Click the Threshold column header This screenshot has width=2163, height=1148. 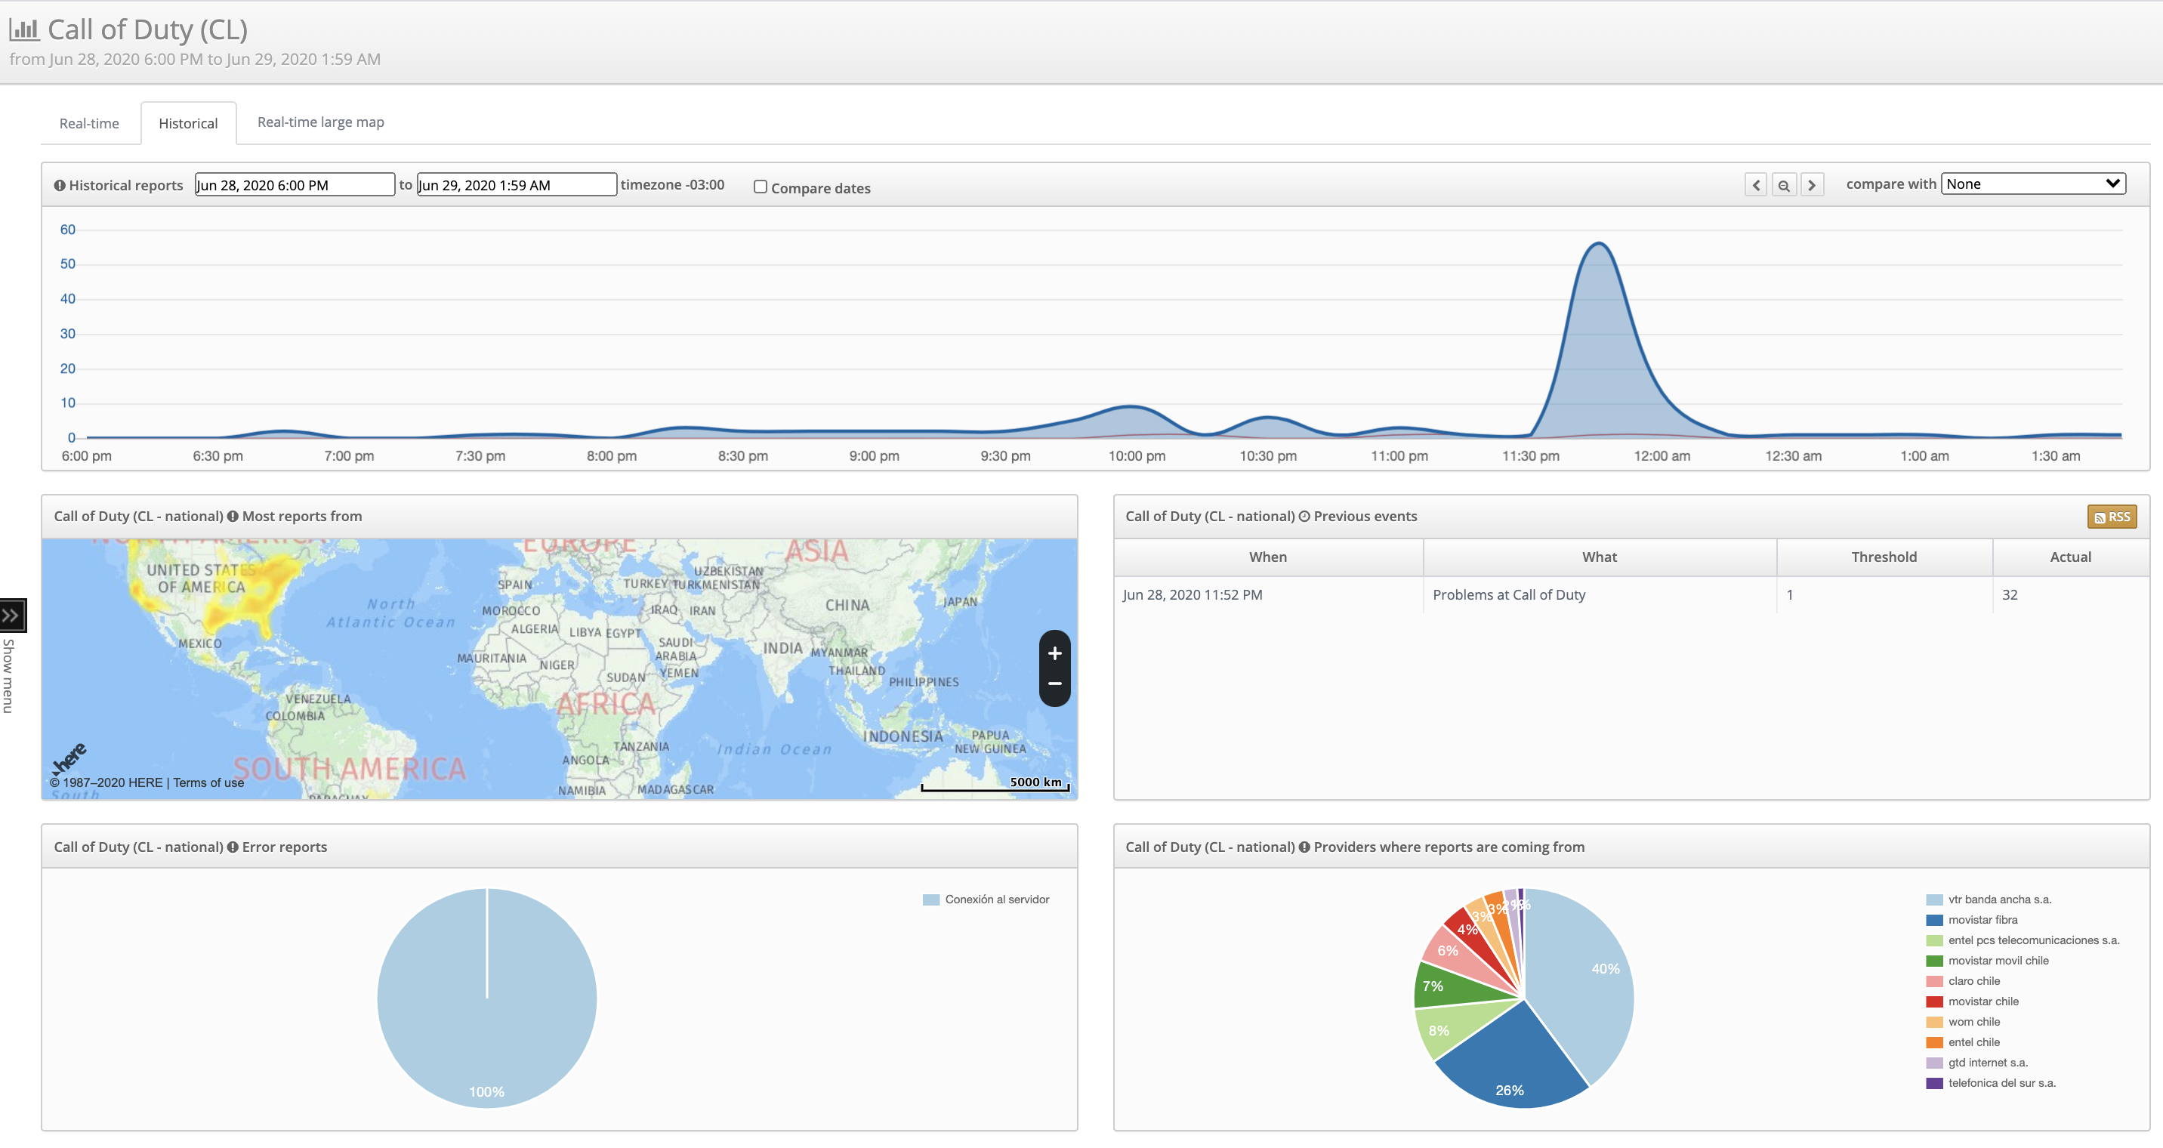(x=1884, y=557)
